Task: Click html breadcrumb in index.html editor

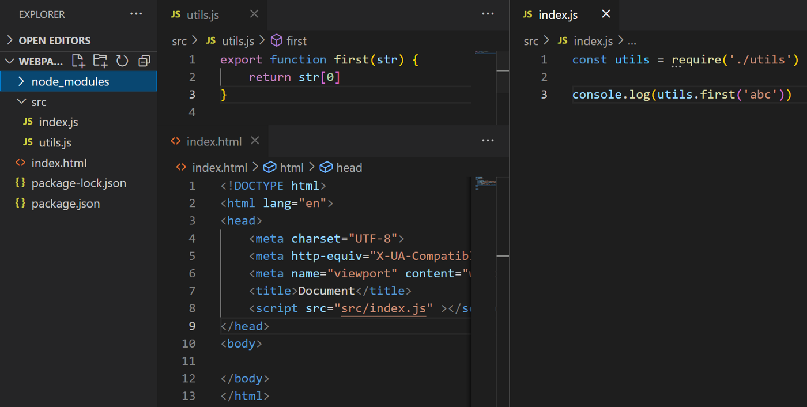Action: pyautogui.click(x=292, y=167)
